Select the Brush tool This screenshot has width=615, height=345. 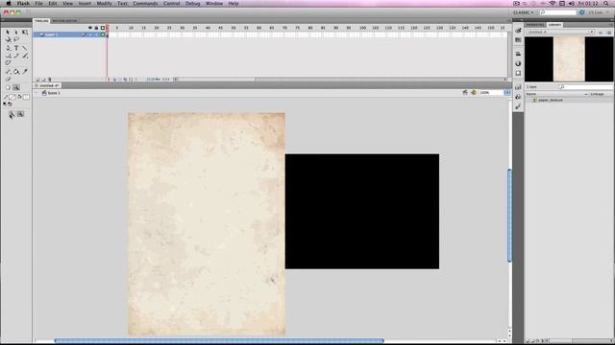point(25,56)
